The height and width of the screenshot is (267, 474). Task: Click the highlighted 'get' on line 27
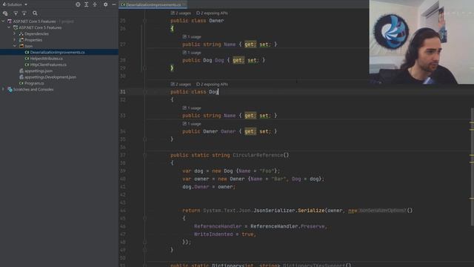[x=250, y=44]
